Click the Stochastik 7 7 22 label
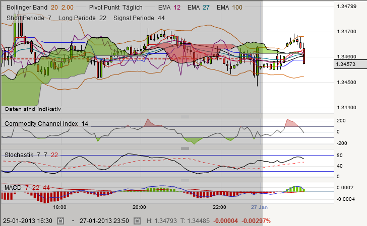The width and height of the screenshot is (367, 226). pyautogui.click(x=31, y=155)
